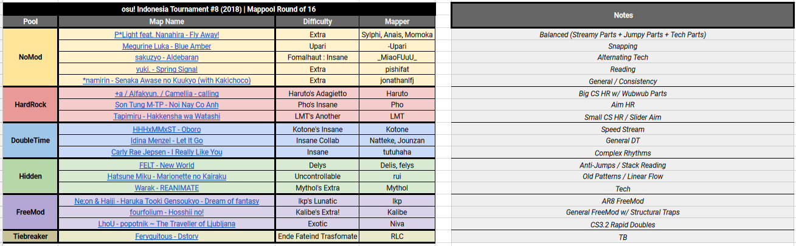This screenshot has width=796, height=246.
Task: Open fourfolium - Hosshii no! link
Action: [x=167, y=213]
